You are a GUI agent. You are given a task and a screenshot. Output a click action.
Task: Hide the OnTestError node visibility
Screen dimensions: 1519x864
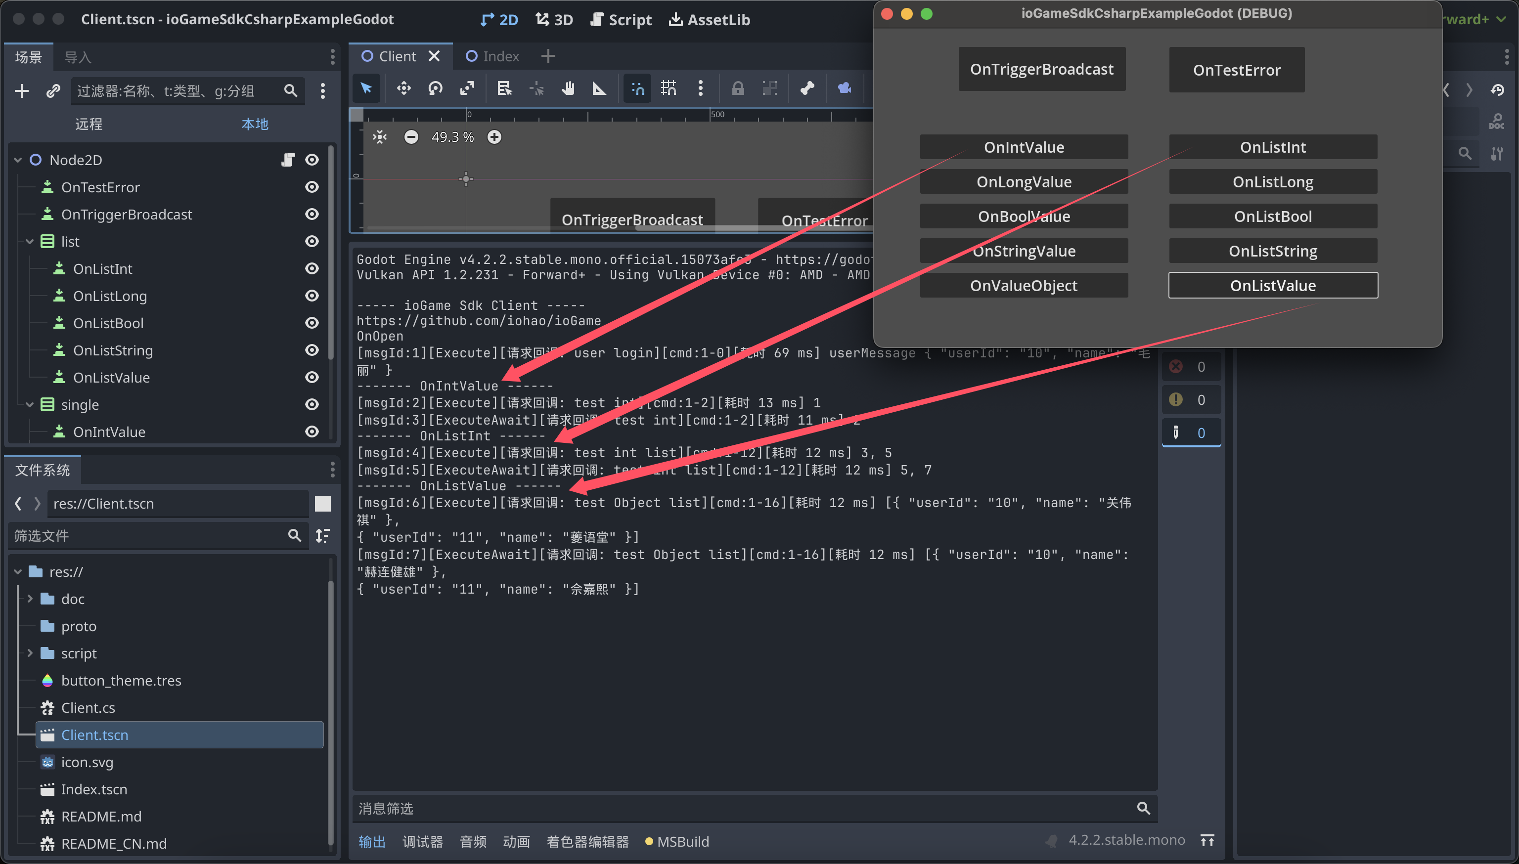point(312,187)
